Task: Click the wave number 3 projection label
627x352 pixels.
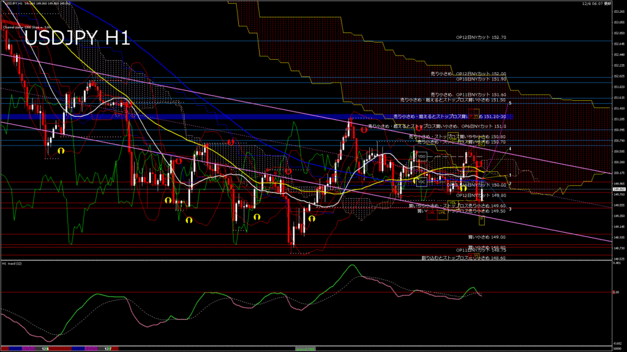Action: (x=510, y=209)
